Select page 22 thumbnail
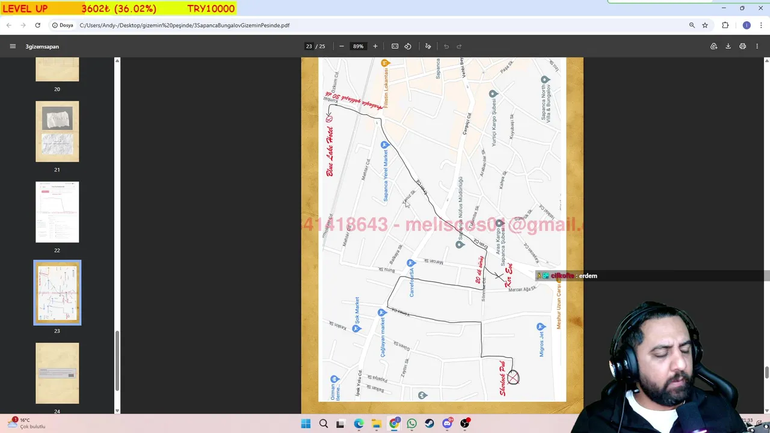The width and height of the screenshot is (770, 433). [x=57, y=212]
